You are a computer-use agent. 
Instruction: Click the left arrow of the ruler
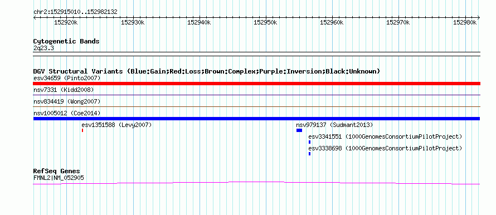click(x=35, y=17)
